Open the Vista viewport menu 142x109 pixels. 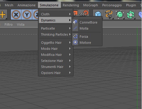tap(21, 24)
